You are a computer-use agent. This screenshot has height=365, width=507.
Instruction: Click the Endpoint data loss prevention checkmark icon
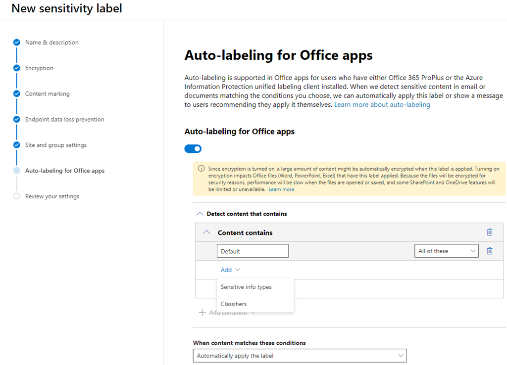click(16, 120)
